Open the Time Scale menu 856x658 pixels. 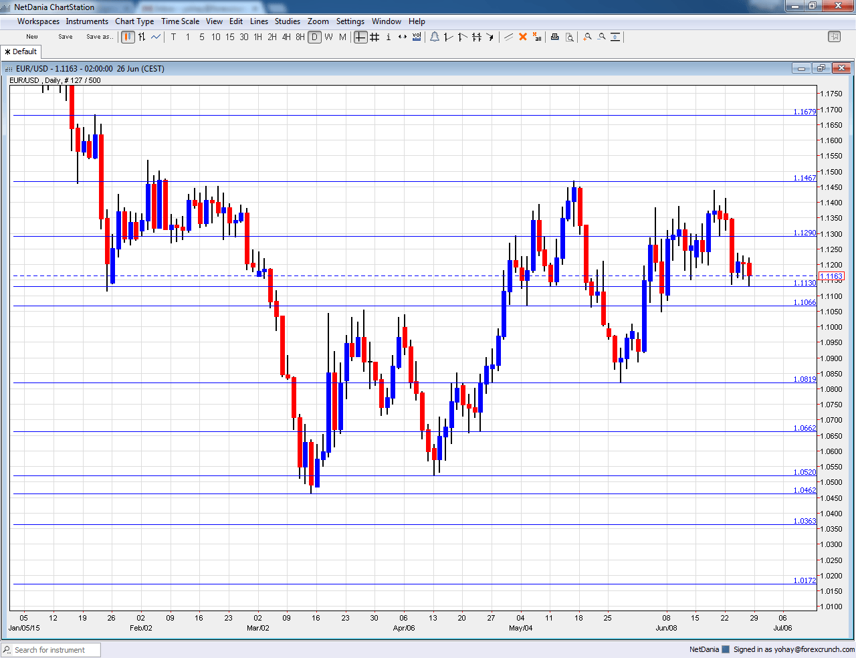coord(180,21)
